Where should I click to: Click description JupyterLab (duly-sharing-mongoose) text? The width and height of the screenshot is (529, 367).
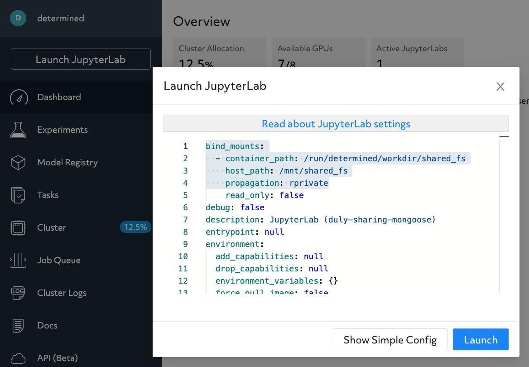[352, 219]
